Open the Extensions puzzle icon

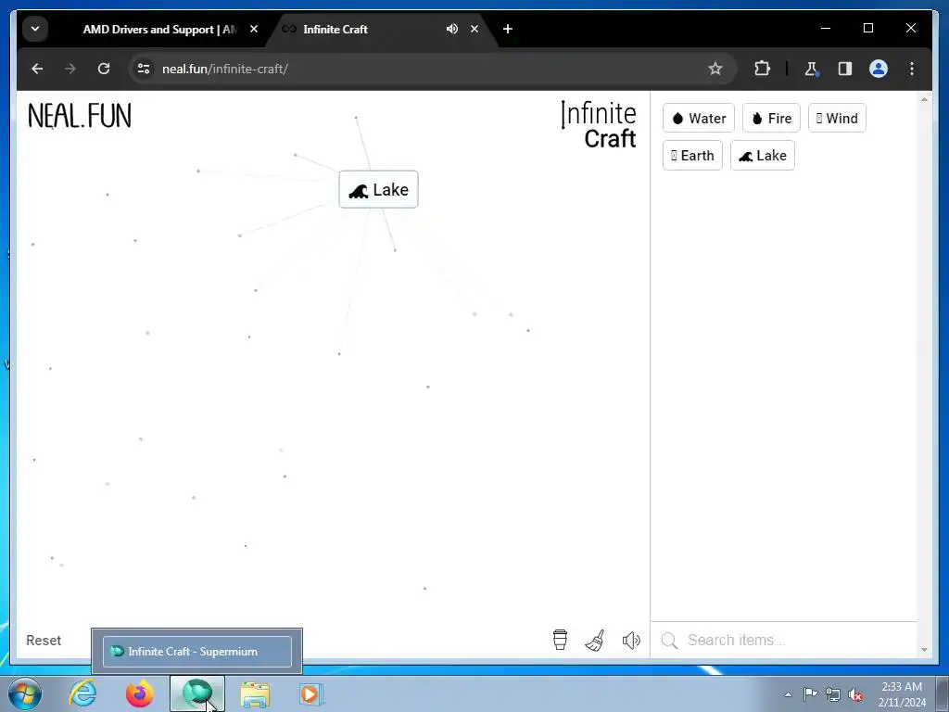point(762,69)
